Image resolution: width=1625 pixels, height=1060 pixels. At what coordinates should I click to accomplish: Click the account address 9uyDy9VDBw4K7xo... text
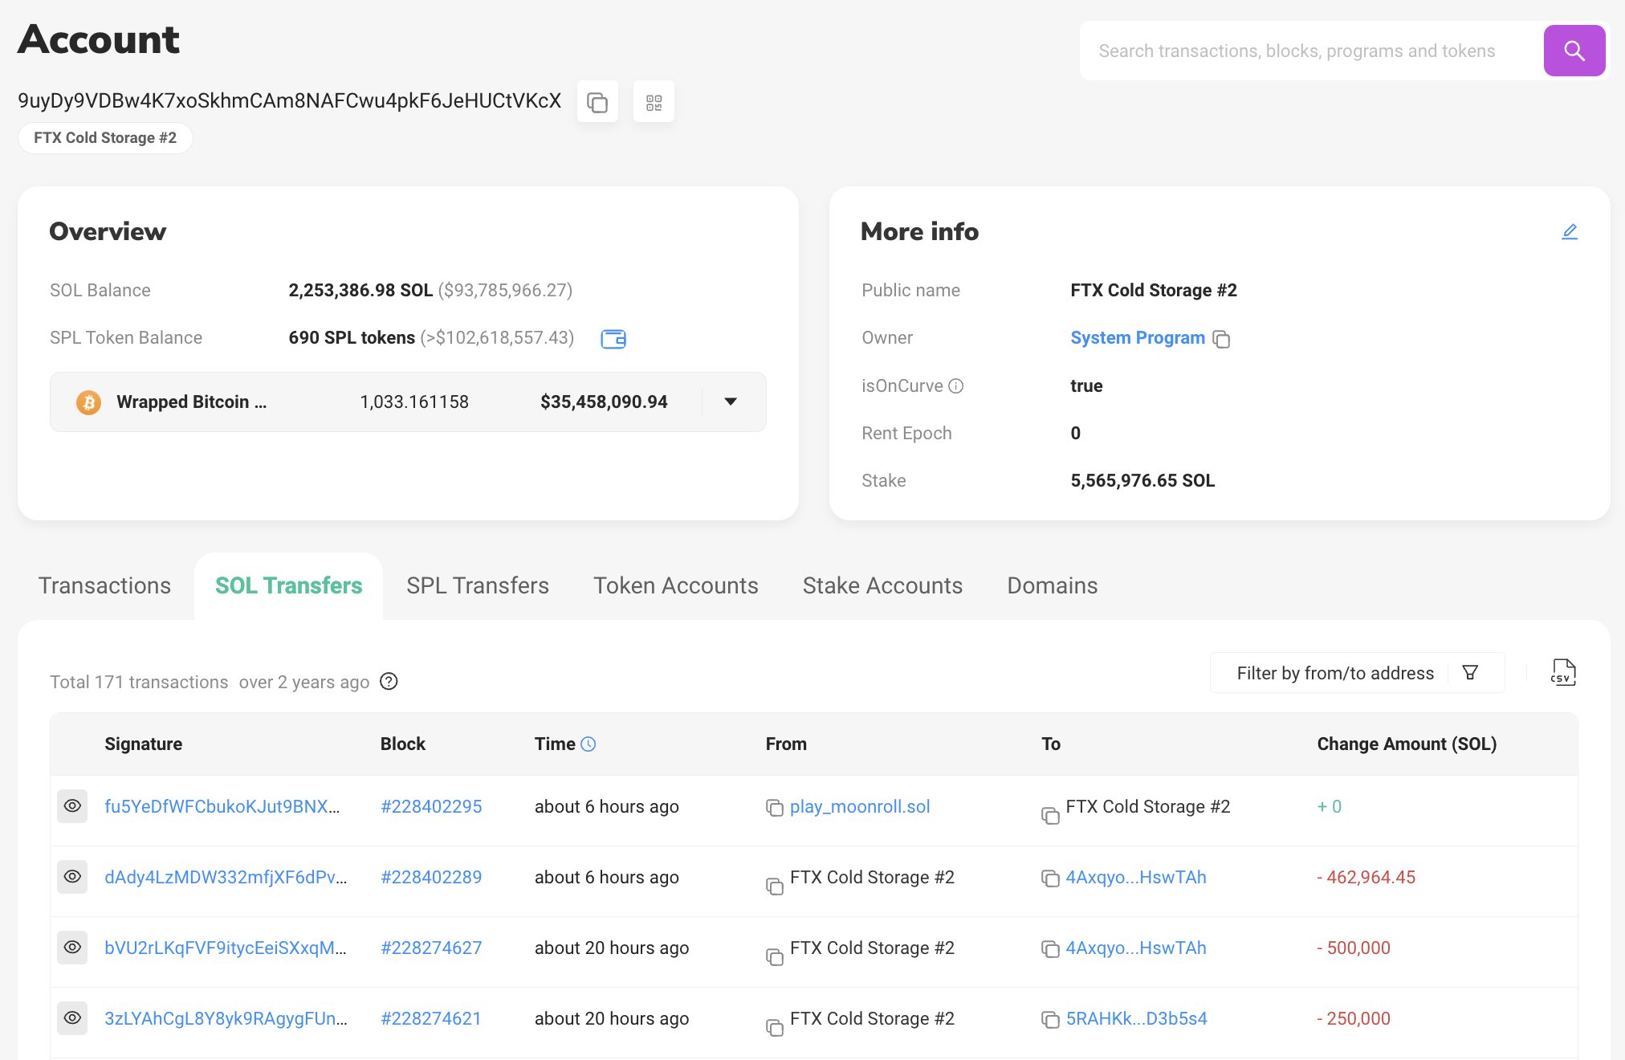pyautogui.click(x=290, y=101)
